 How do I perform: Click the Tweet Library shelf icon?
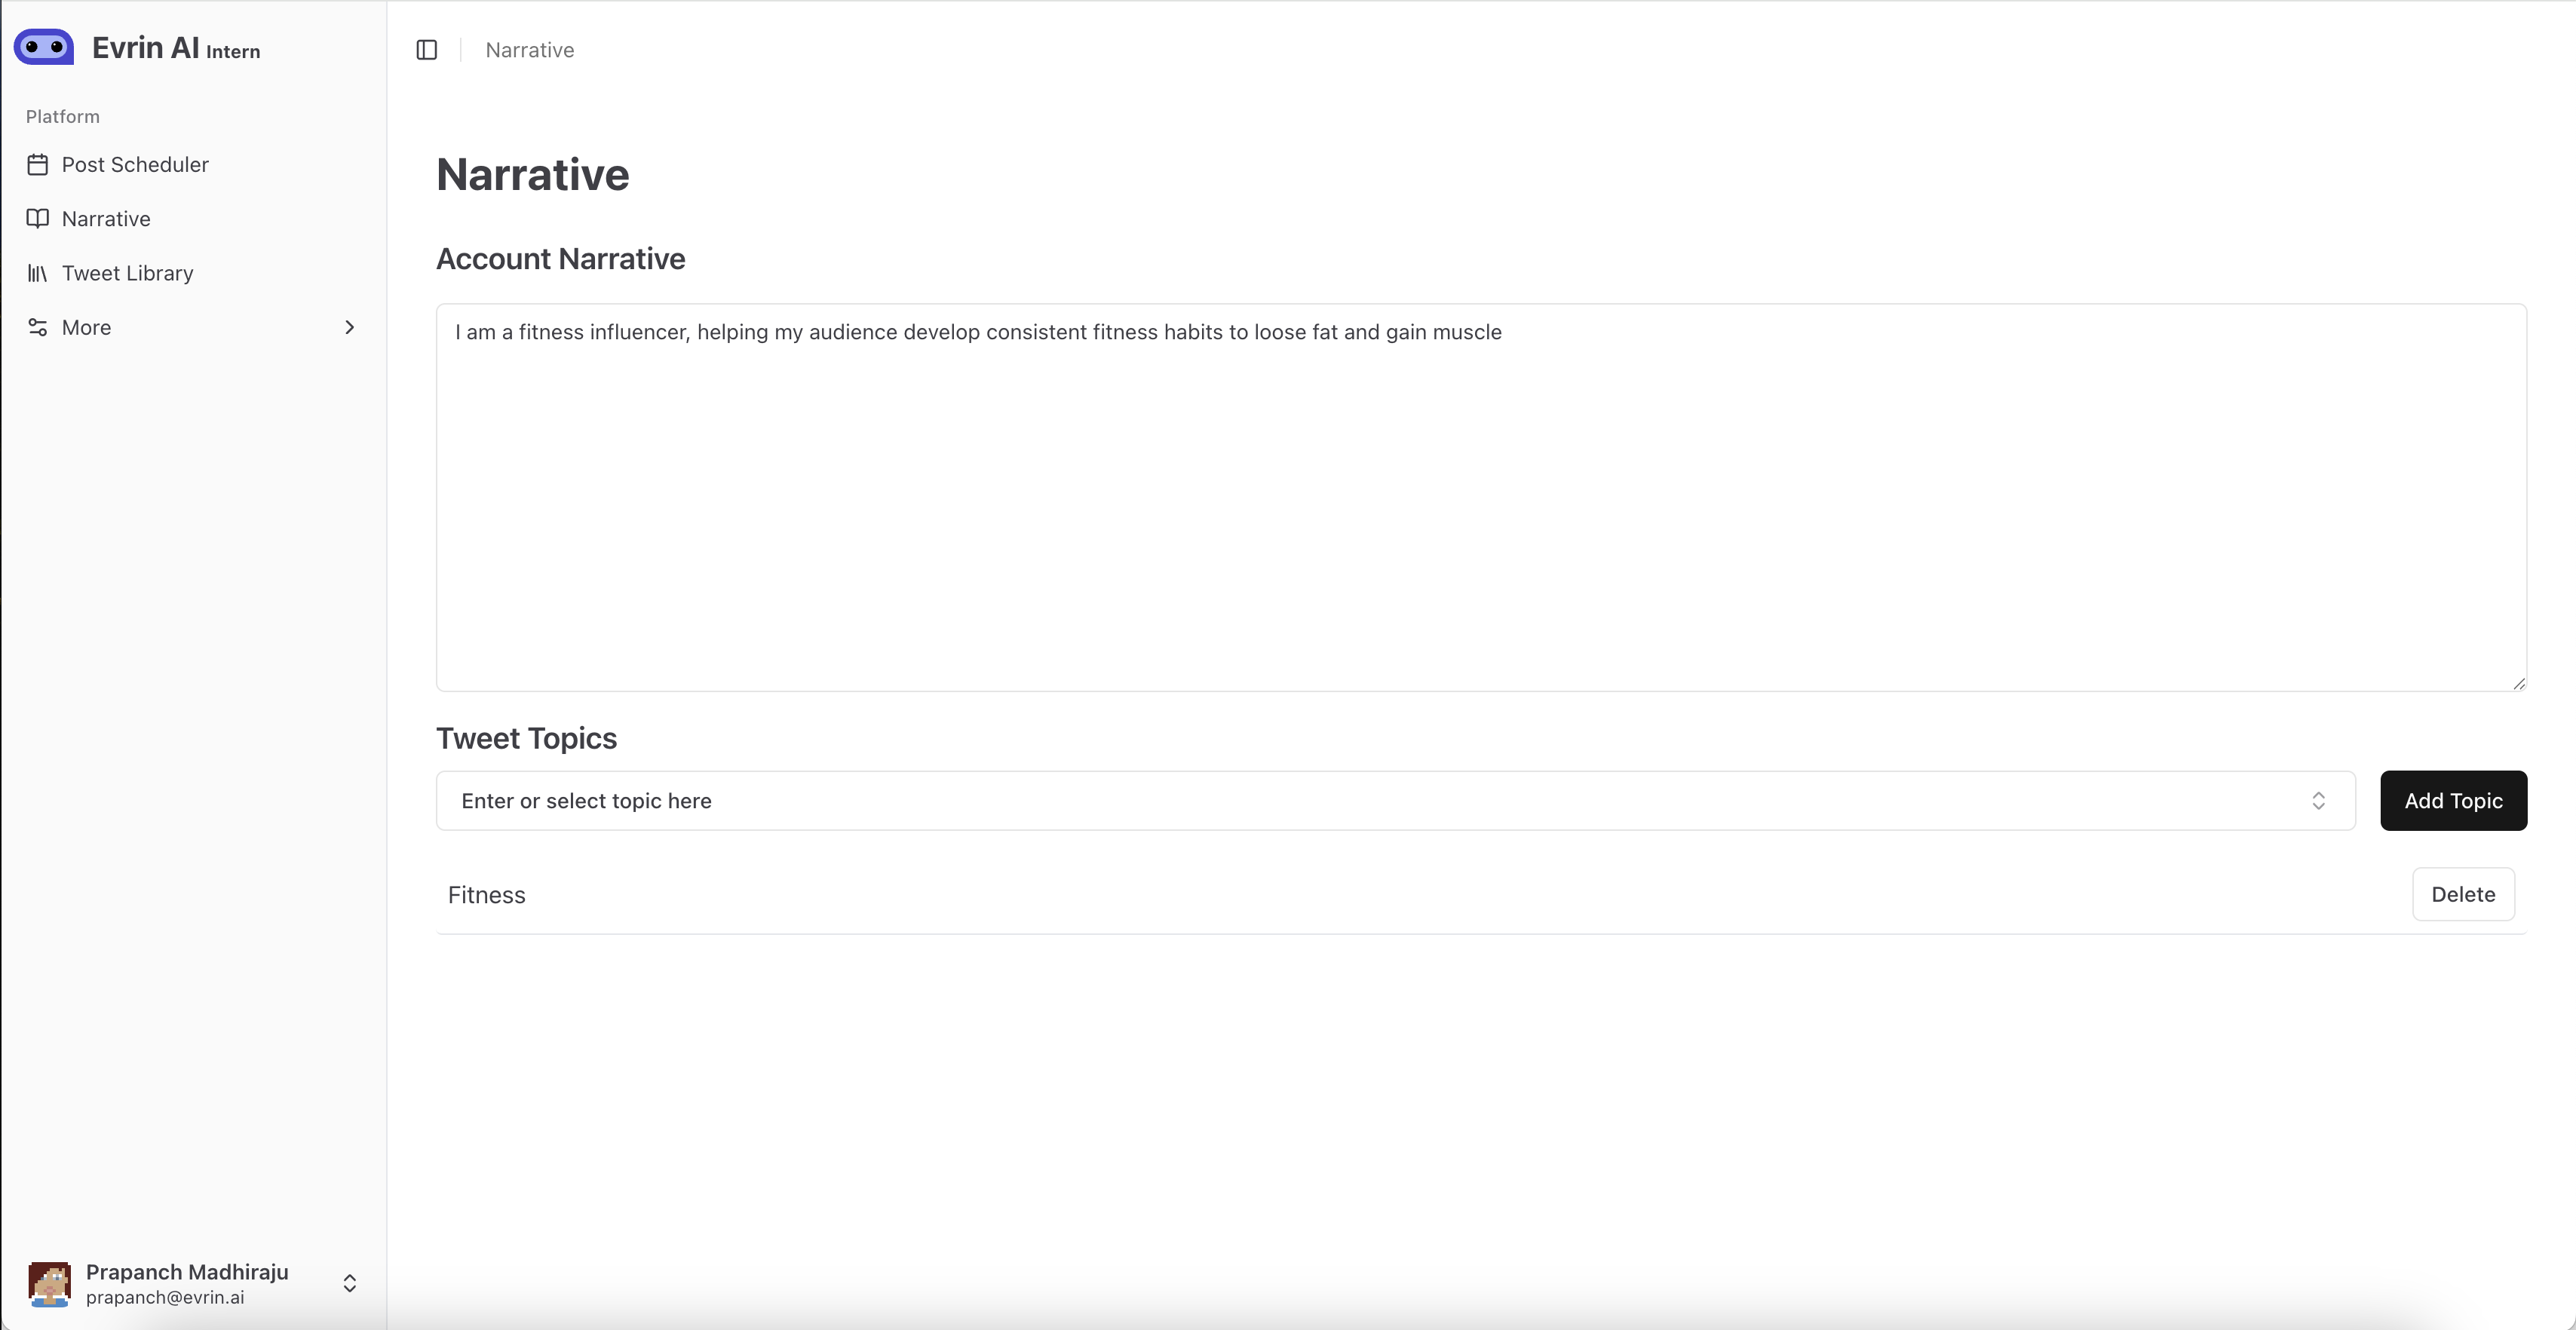38,273
